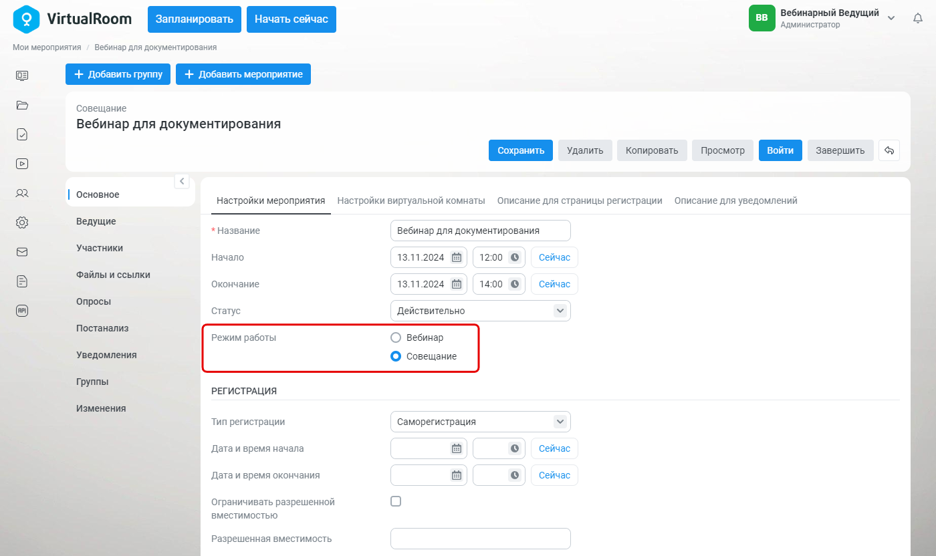The image size is (936, 556).
Task: Open the recordings play icon in sidebar
Action: 22,164
